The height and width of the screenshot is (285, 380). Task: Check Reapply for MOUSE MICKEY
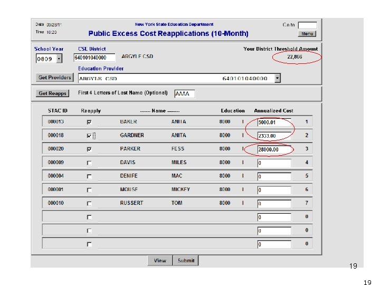[89, 190]
